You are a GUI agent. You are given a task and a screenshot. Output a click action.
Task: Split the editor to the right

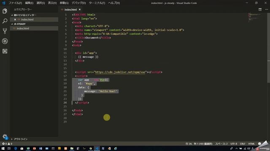tap(260, 10)
